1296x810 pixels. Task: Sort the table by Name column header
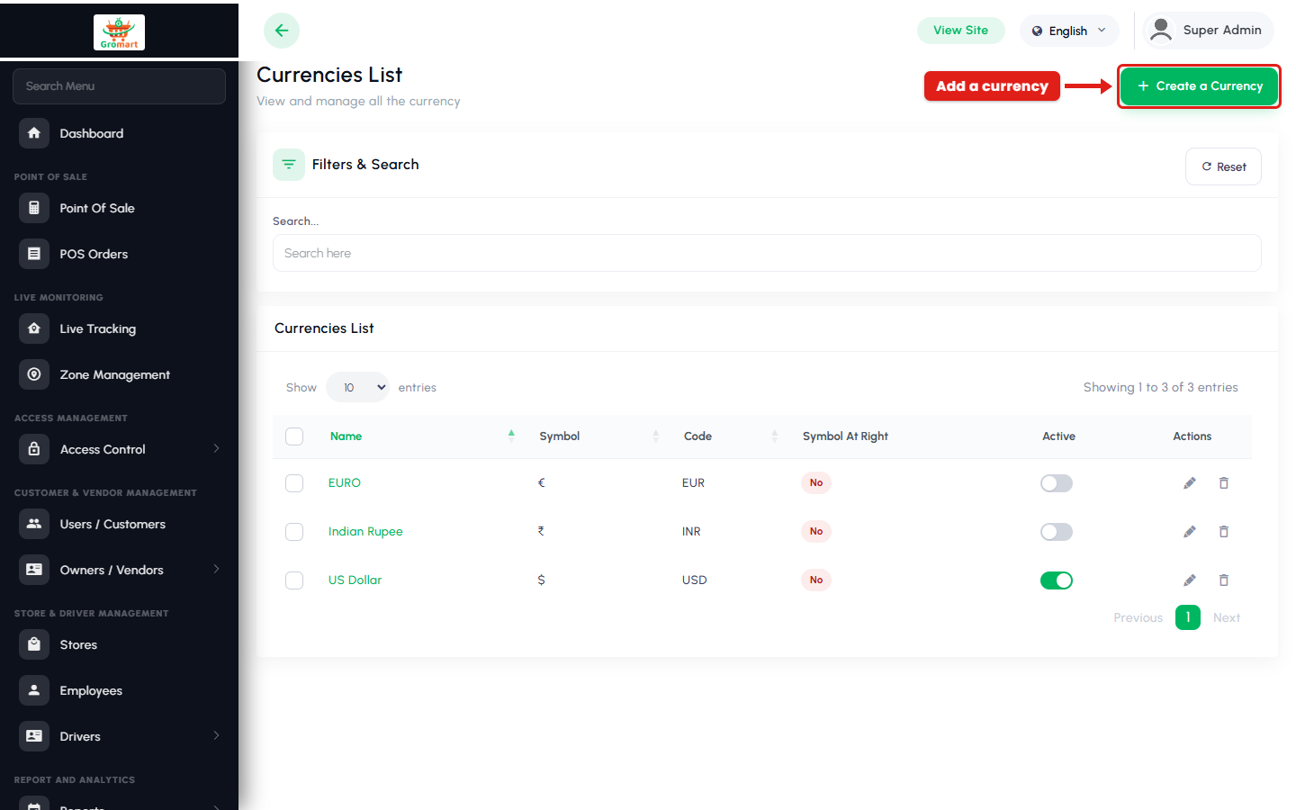[346, 436]
